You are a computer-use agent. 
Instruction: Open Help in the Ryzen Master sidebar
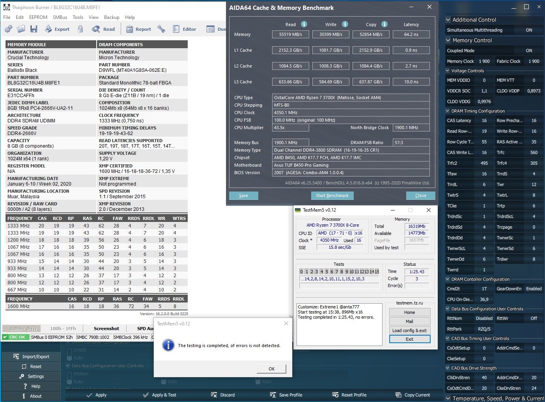32,386
